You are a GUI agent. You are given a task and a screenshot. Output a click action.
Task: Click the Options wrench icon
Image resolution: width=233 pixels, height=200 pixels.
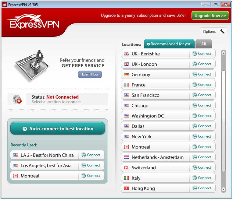point(222,31)
